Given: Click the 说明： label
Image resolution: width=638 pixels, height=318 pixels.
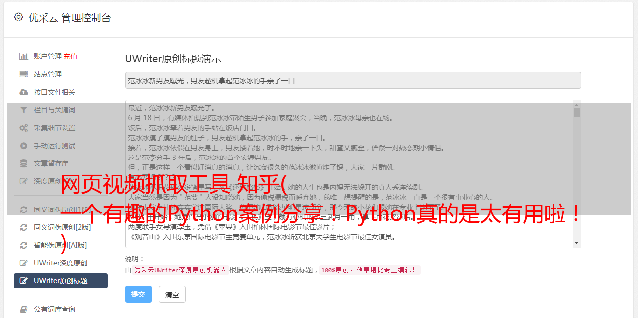Looking at the screenshot, I should point(134,259).
